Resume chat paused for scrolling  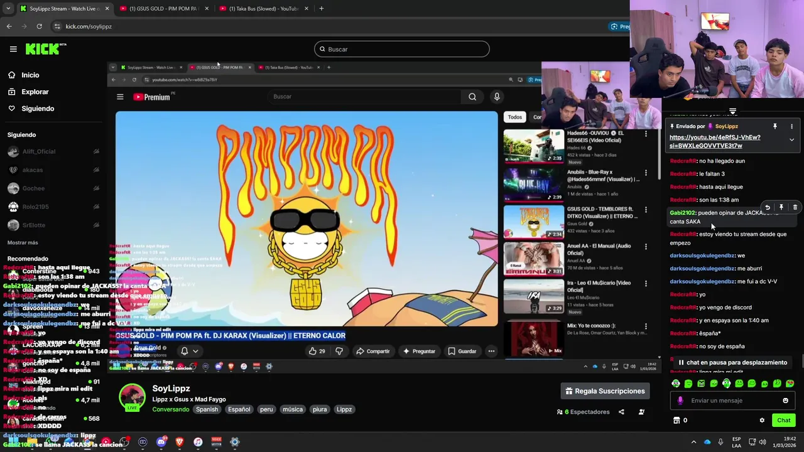click(x=732, y=362)
